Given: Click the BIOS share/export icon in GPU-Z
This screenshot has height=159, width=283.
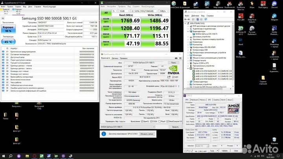Looking at the screenshot, I should click(169, 77).
